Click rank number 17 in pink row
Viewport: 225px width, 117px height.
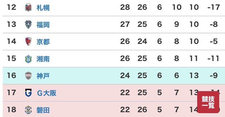[x=12, y=92]
